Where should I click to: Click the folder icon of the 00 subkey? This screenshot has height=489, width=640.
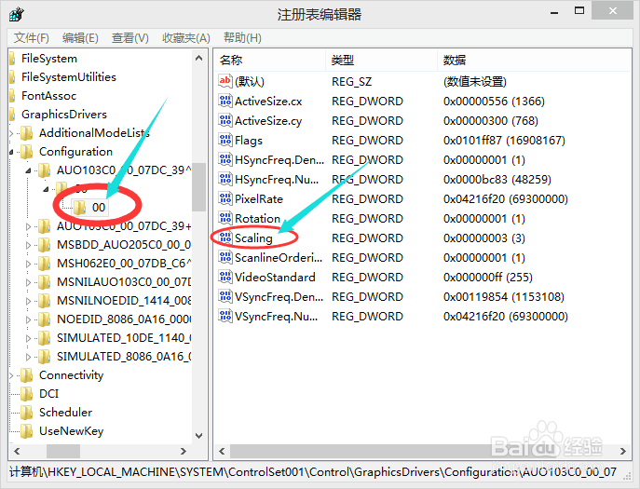tap(79, 208)
